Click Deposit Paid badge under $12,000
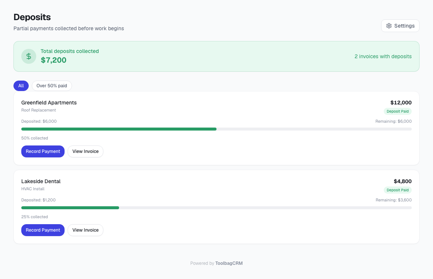Viewport: 433px width, 279px height. [x=398, y=112]
